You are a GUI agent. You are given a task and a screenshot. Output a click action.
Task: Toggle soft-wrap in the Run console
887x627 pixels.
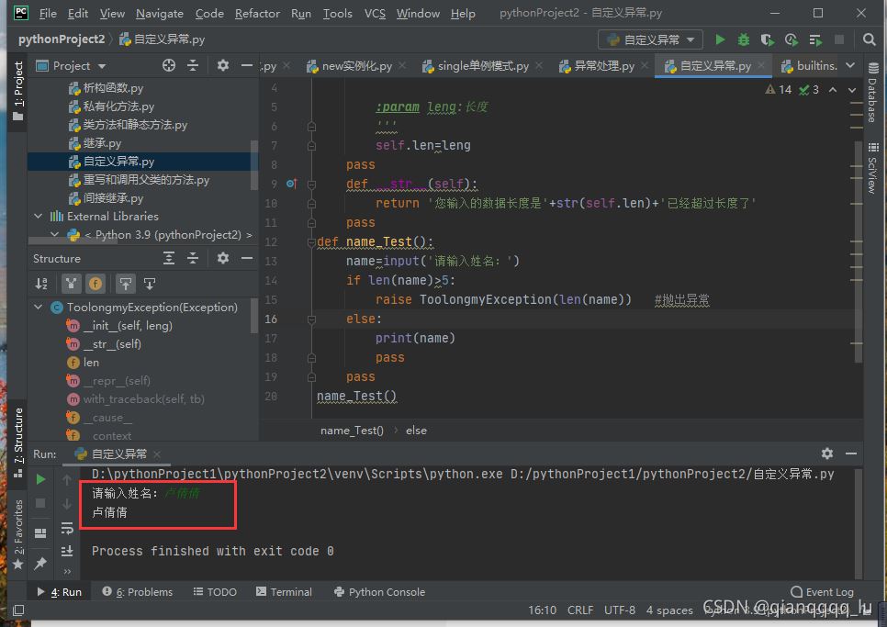pyautogui.click(x=67, y=528)
